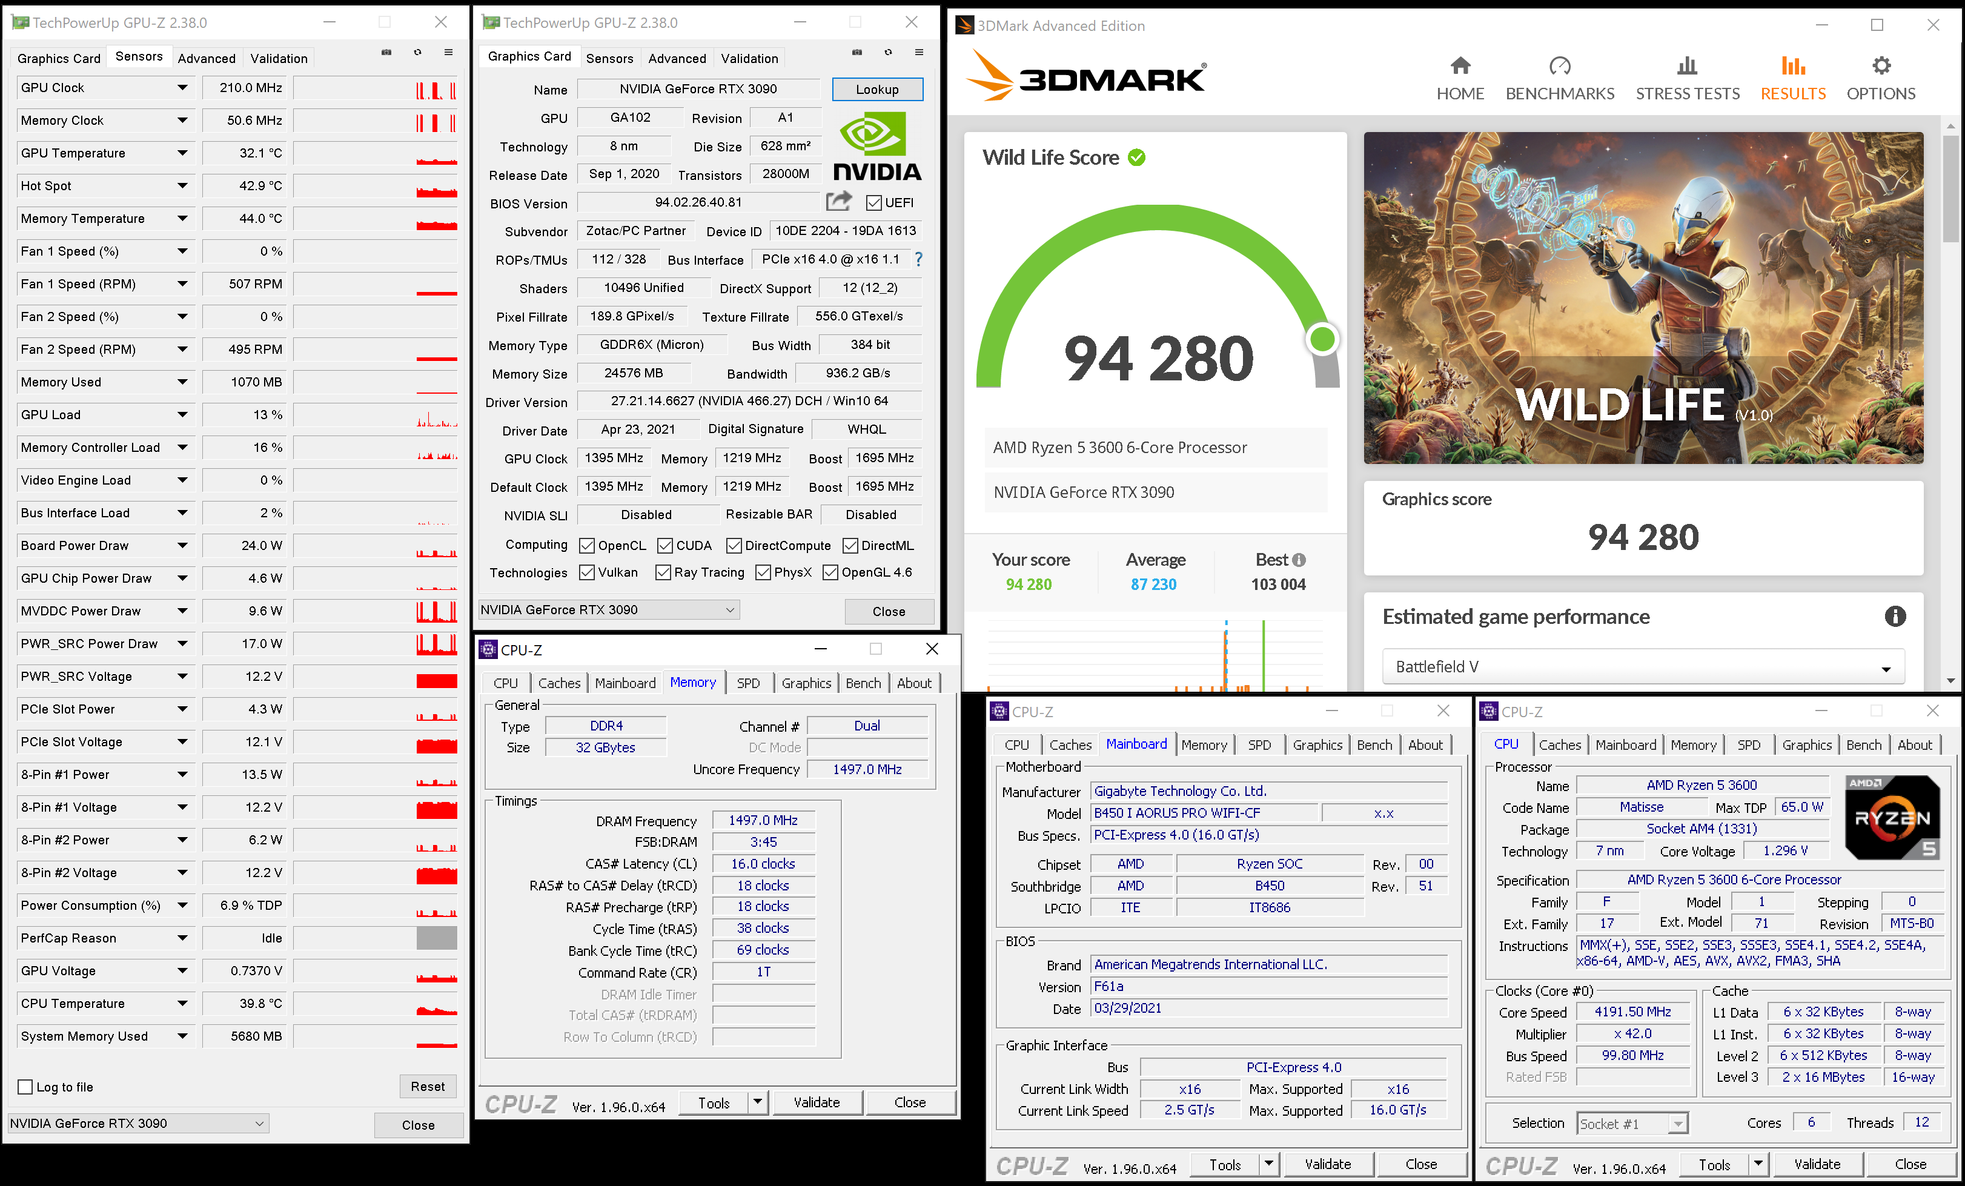
Task: Open hamburger menu in GPU-Z Sensors window
Action: (448, 53)
